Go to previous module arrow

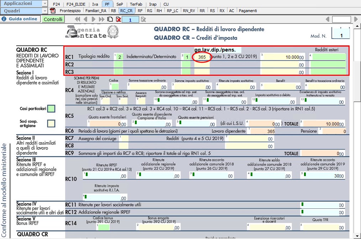point(86,19)
